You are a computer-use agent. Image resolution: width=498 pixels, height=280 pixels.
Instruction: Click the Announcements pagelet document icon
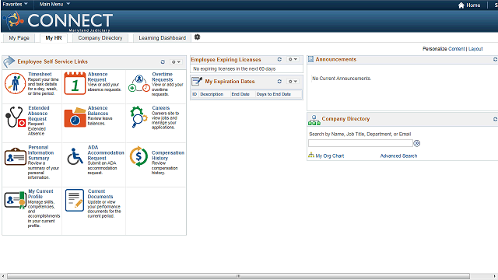[311, 59]
